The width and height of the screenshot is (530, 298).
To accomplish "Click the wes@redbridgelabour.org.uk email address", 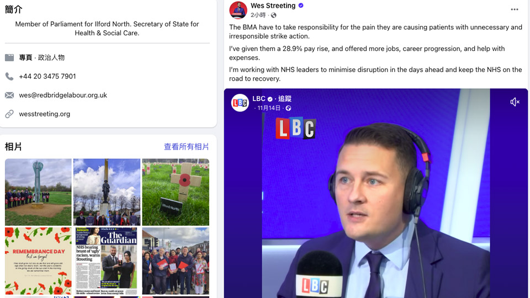I will (63, 95).
